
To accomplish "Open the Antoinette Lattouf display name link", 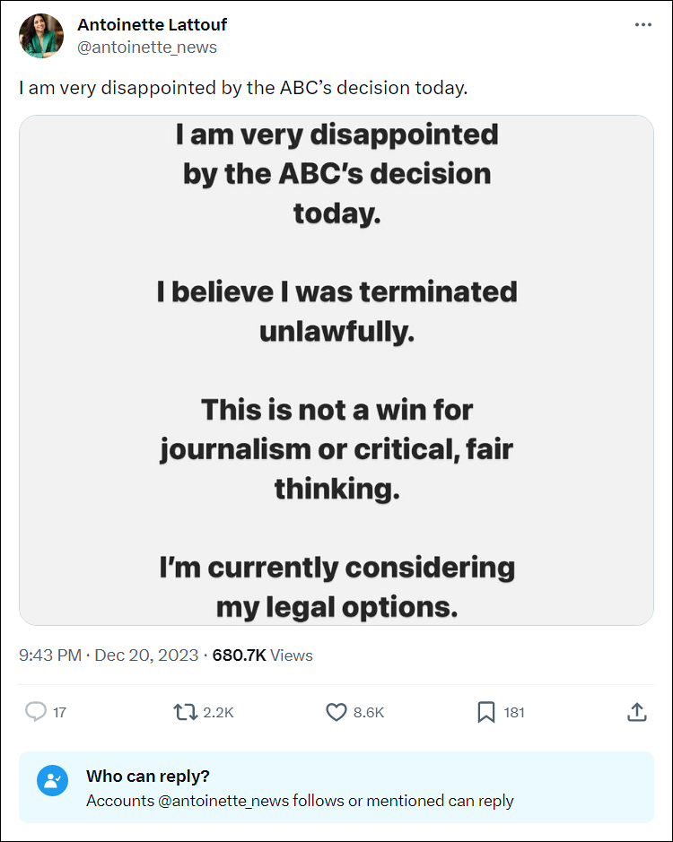I will 153,24.
